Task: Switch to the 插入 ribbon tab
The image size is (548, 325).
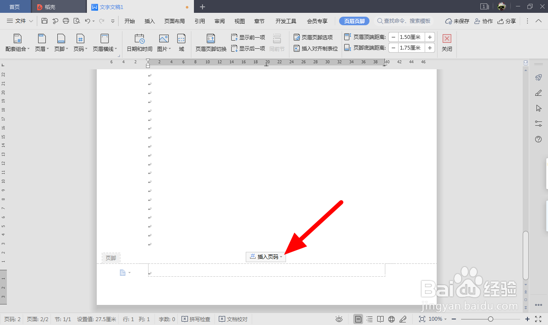Action: click(149, 21)
